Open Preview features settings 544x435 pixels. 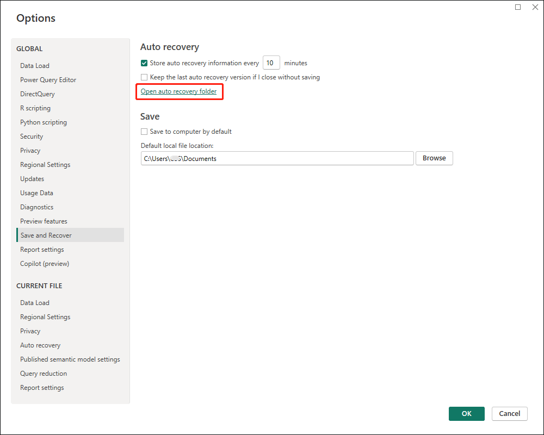44,221
